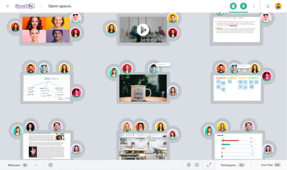Image resolution: width=287 pixels, height=170 pixels.
Task: Open the three-dot more options menu
Action: click(254, 6)
